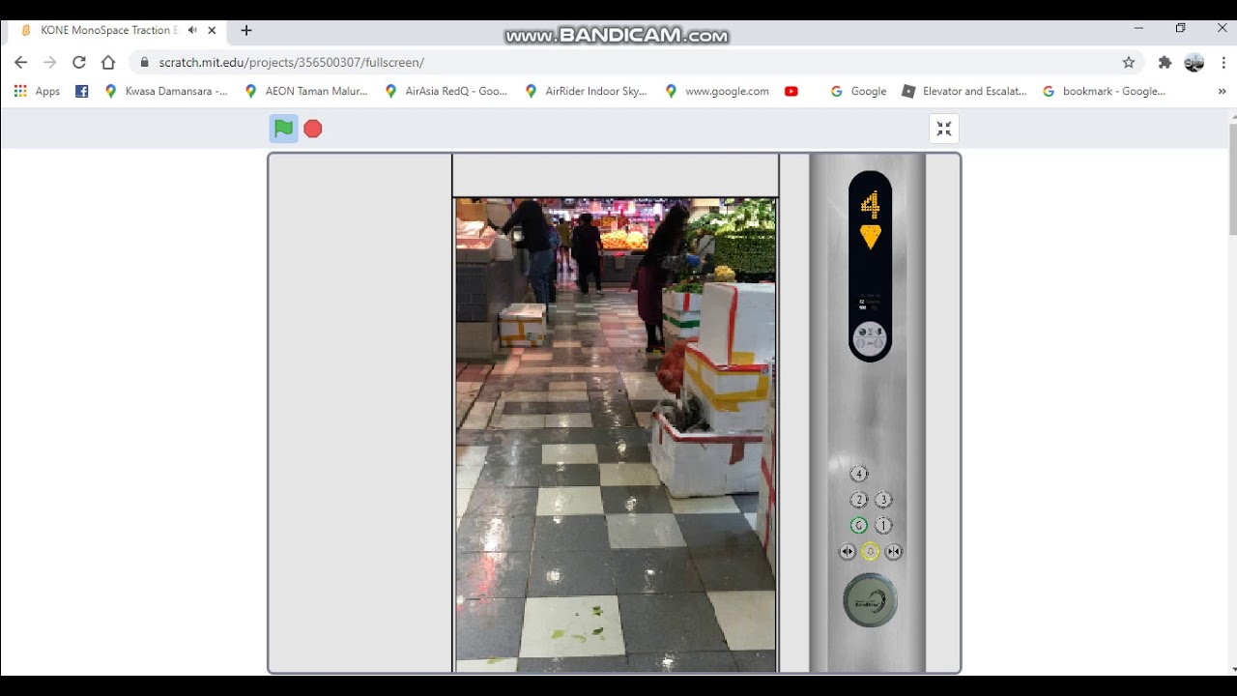Open the browser home page
The image size is (1237, 696).
click(108, 62)
